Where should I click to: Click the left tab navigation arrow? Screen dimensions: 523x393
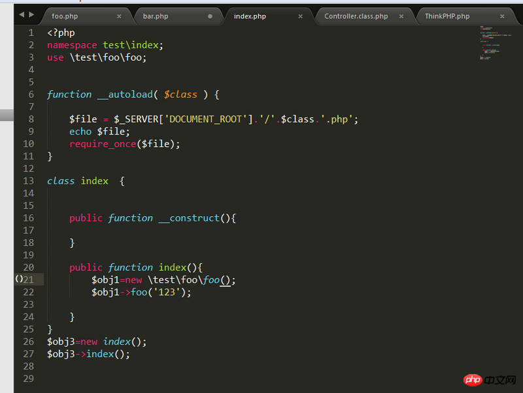click(22, 14)
